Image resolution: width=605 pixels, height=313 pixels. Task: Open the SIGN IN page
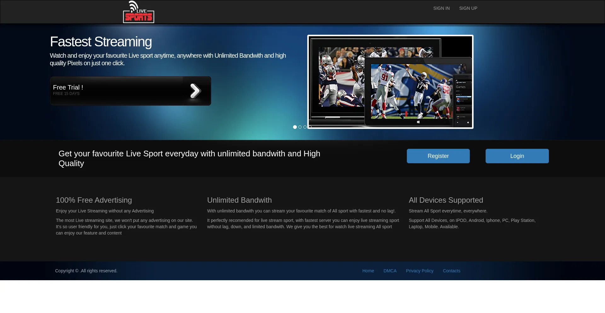pyautogui.click(x=441, y=8)
